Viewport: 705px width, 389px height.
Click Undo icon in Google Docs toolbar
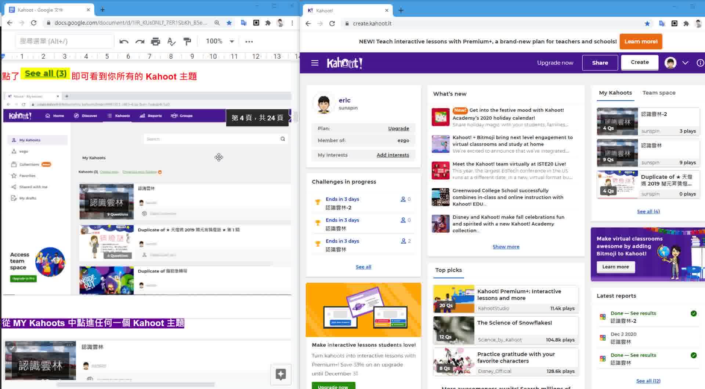pyautogui.click(x=124, y=41)
